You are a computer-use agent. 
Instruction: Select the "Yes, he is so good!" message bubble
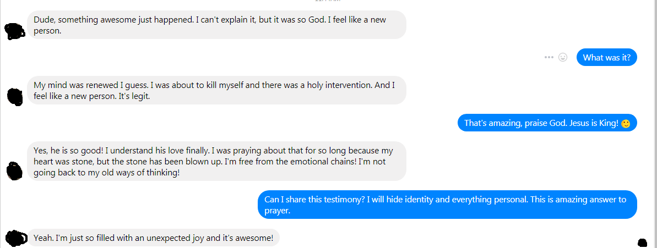click(216, 161)
